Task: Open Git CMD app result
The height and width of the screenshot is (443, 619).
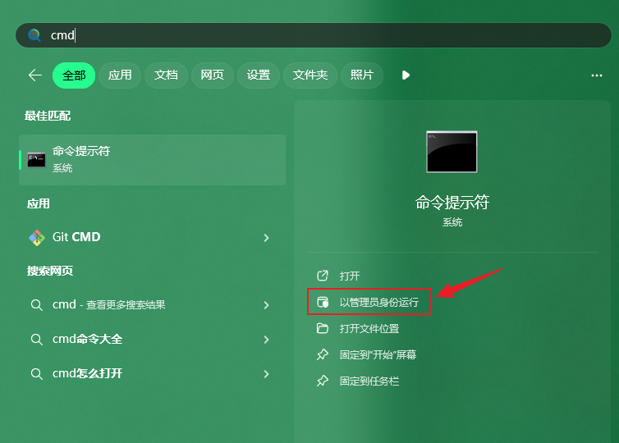Action: coord(153,237)
